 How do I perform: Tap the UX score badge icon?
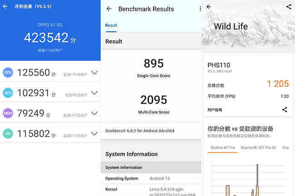coord(8,134)
